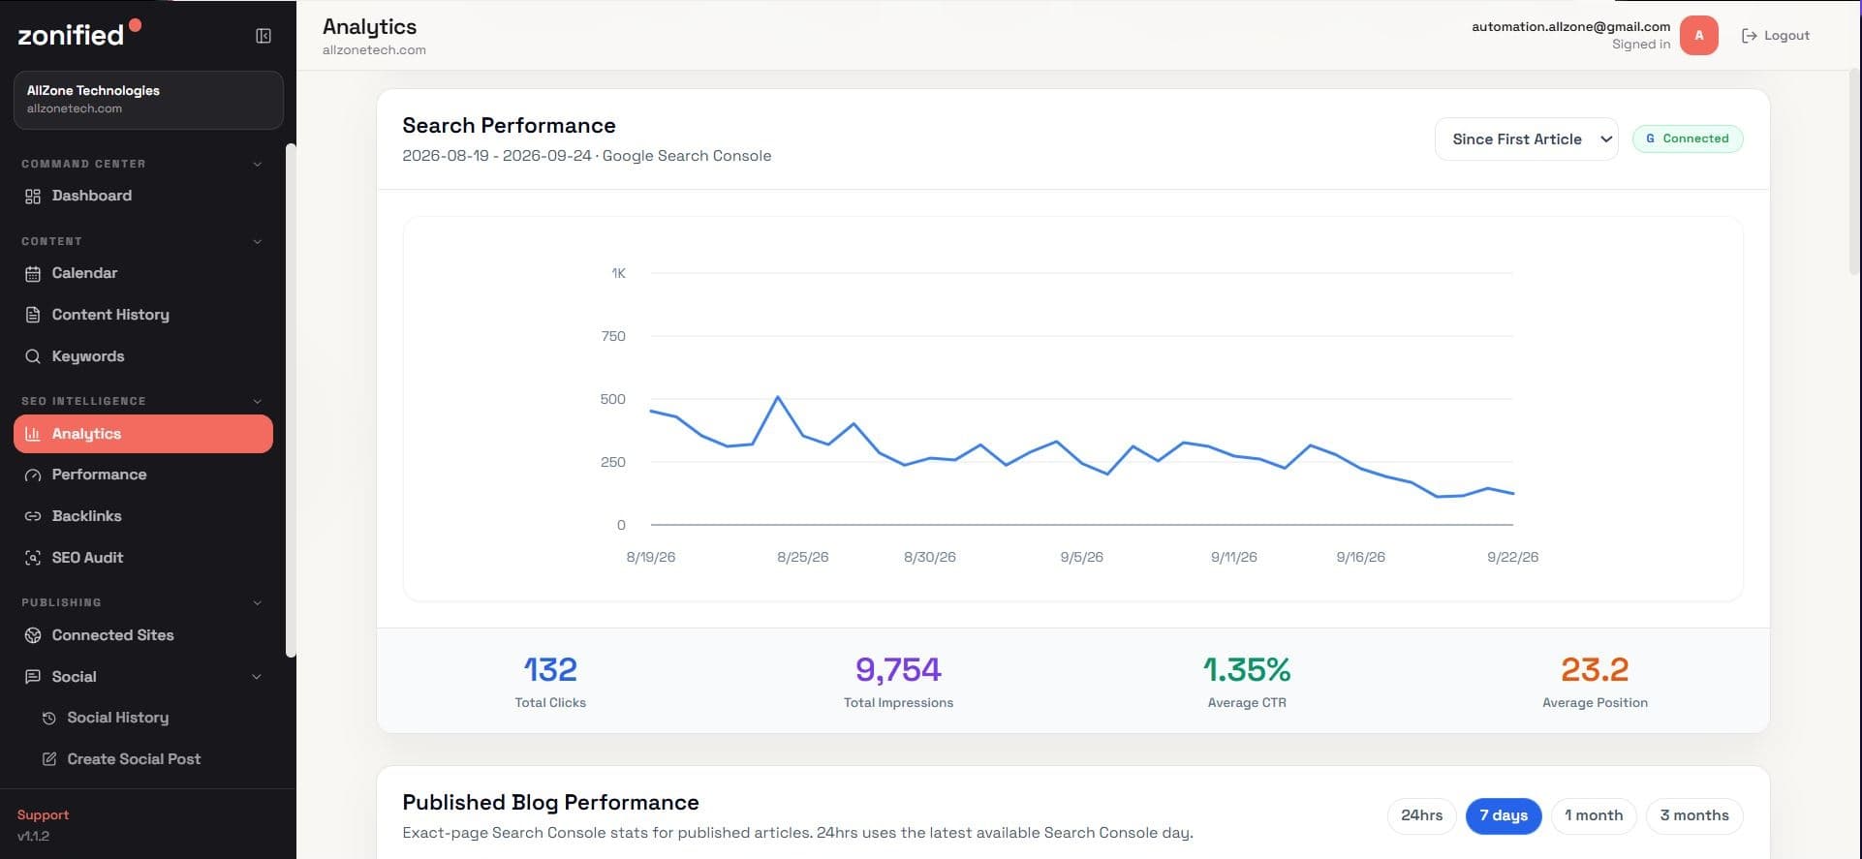Click the 1.35% Average CTR value
Viewport: 1862px width, 859px height.
[1247, 669]
